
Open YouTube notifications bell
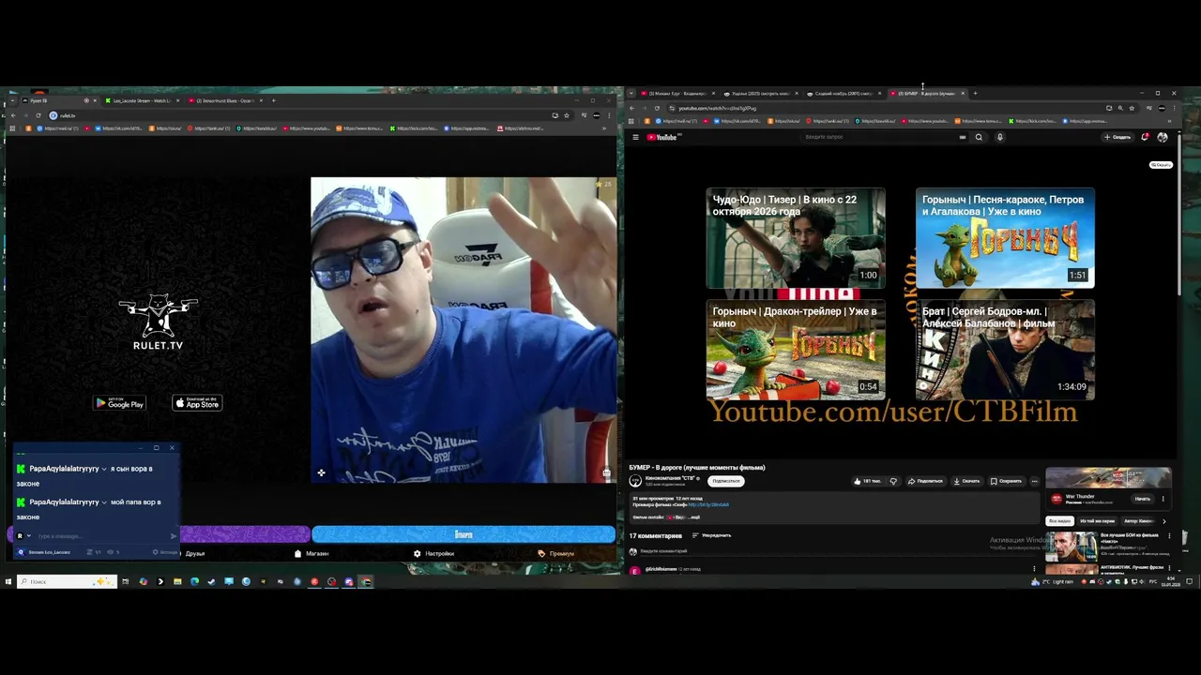(x=1145, y=137)
